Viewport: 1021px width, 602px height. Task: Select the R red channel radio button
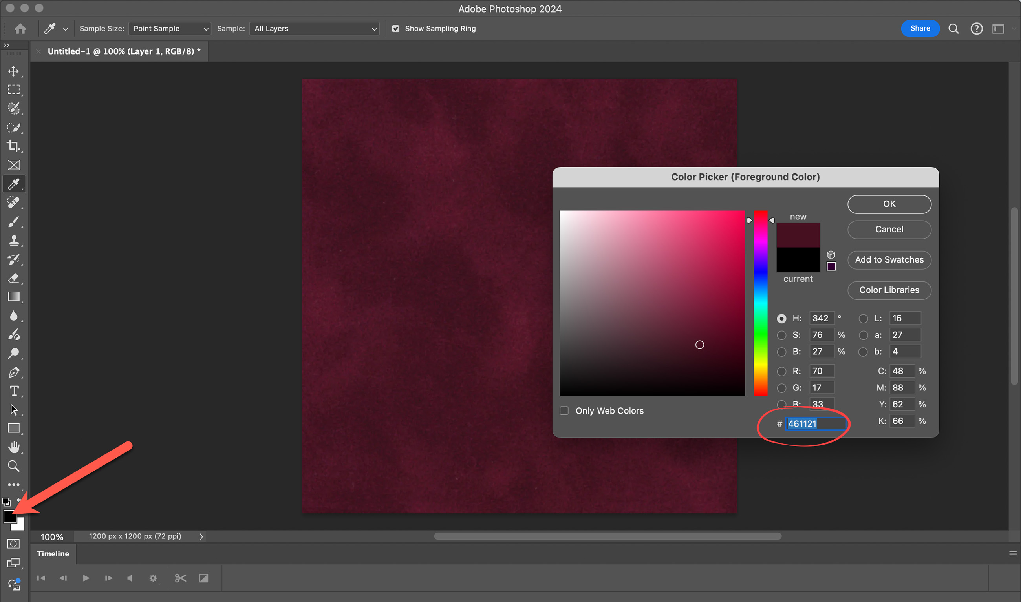pyautogui.click(x=781, y=371)
